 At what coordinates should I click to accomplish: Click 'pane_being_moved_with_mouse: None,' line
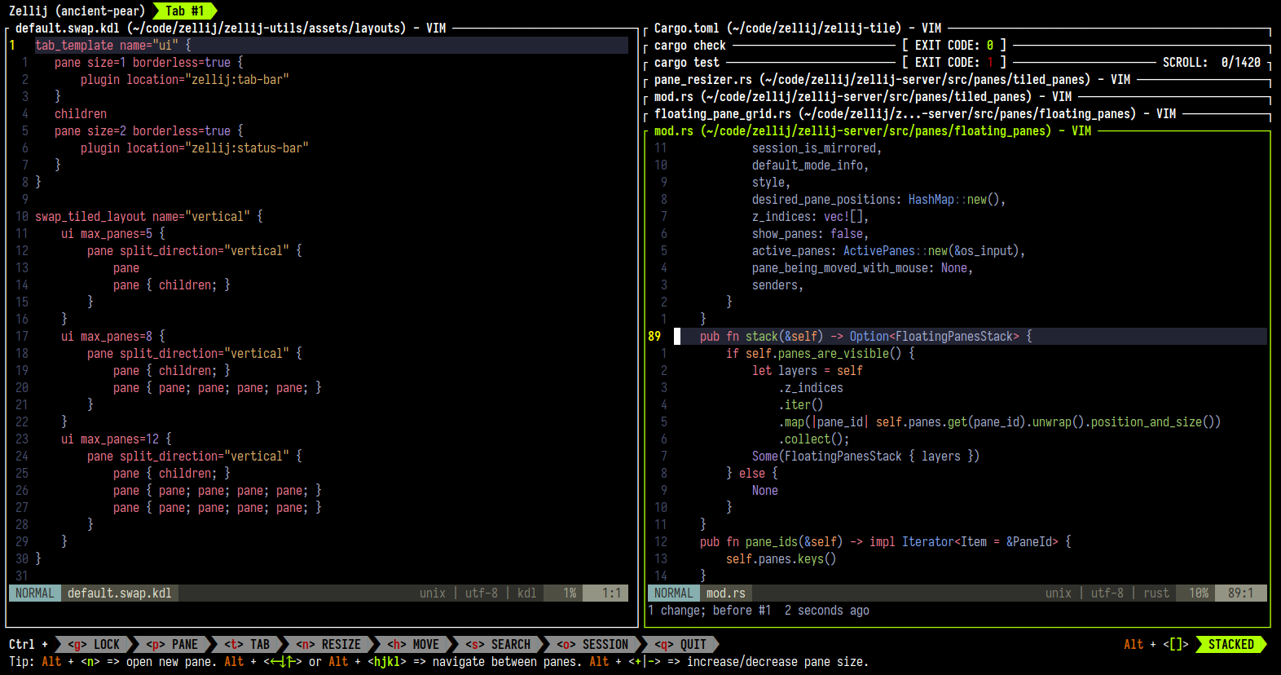[863, 267]
